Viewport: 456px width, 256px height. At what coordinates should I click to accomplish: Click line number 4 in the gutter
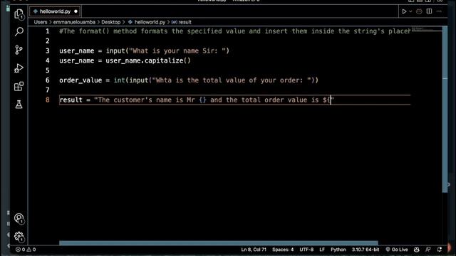point(48,60)
